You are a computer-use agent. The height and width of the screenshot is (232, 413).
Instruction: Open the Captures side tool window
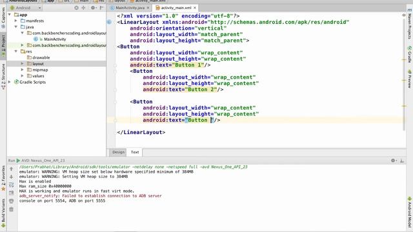pyautogui.click(x=3, y=17)
